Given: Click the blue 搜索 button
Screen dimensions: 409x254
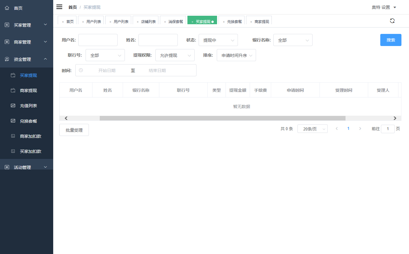Looking at the screenshot, I should [x=391, y=40].
